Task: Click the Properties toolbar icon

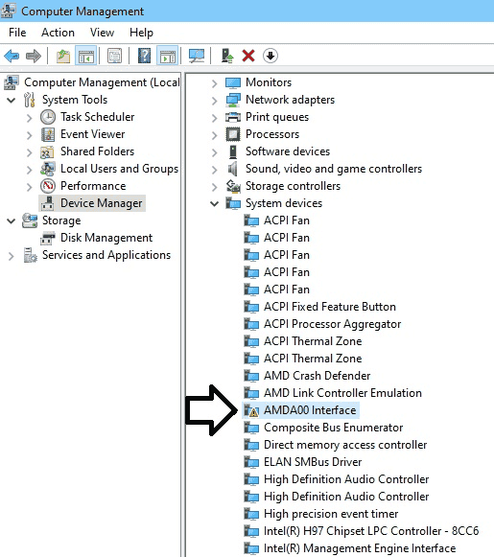Action: tap(114, 56)
